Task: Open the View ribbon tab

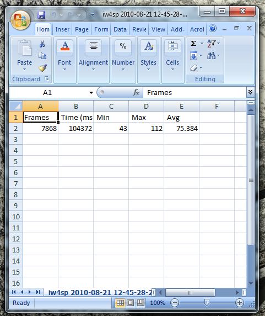Action: click(158, 29)
